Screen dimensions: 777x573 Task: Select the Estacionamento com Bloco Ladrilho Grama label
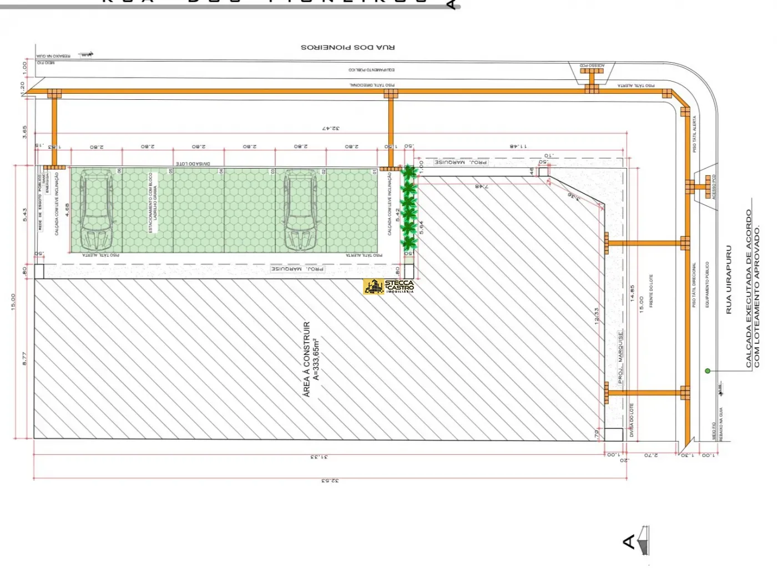tap(153, 202)
